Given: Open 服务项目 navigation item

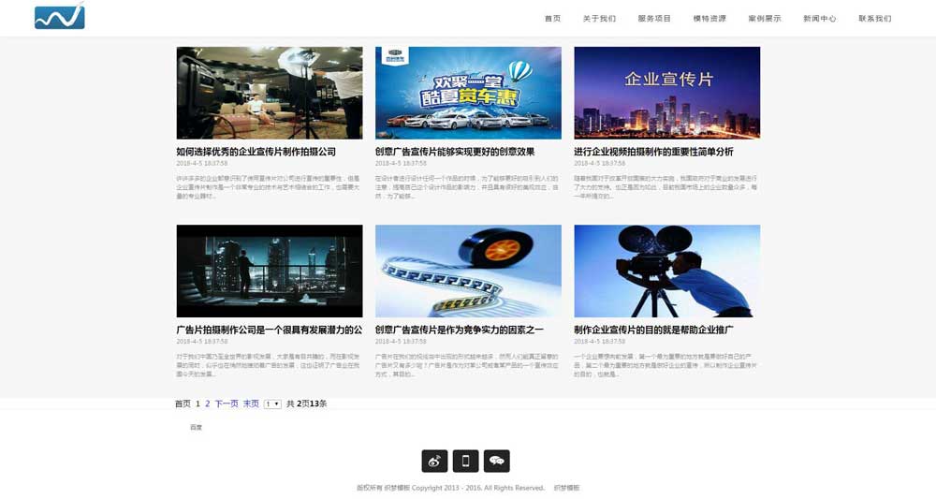Looking at the screenshot, I should (x=654, y=19).
